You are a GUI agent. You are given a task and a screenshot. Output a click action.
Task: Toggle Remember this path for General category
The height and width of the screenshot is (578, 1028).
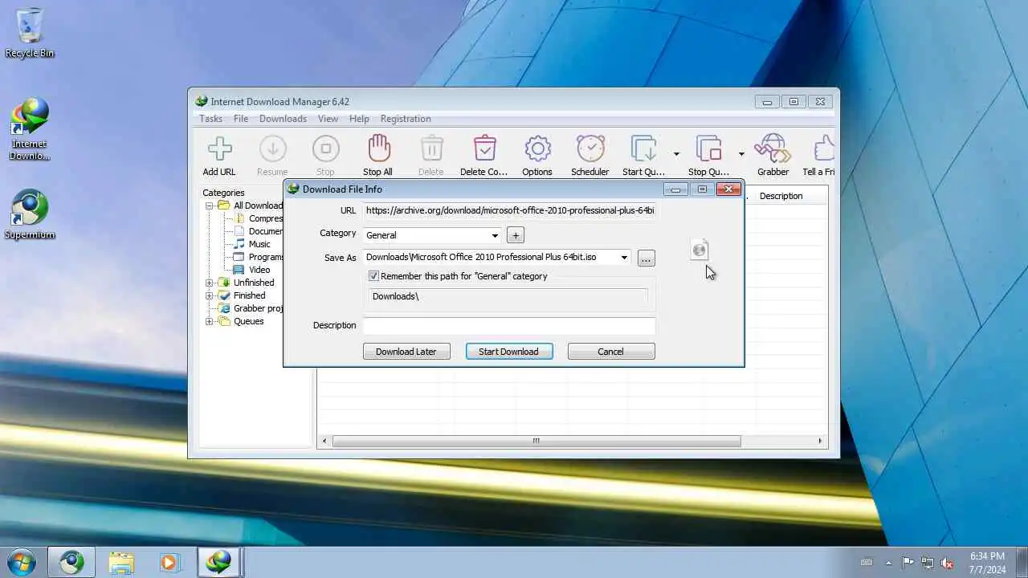[373, 276]
